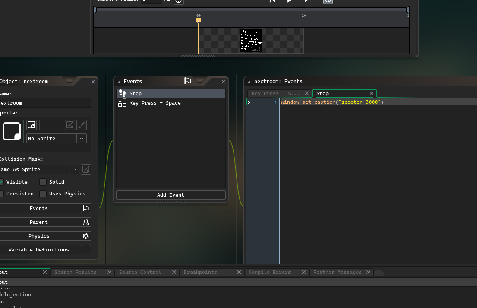Click the sprite preview thumbnail
Image resolution: width=477 pixels, height=308 pixels.
(12, 131)
